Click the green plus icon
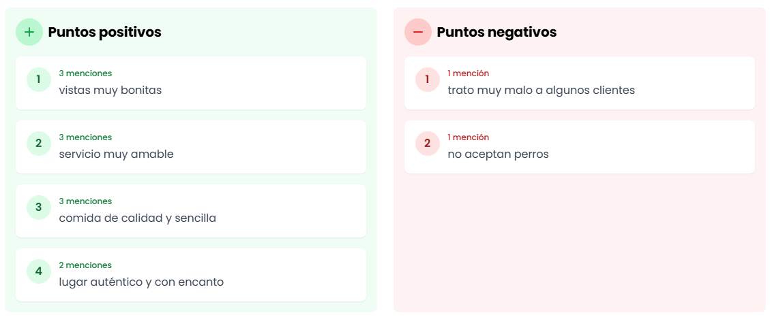 point(29,32)
